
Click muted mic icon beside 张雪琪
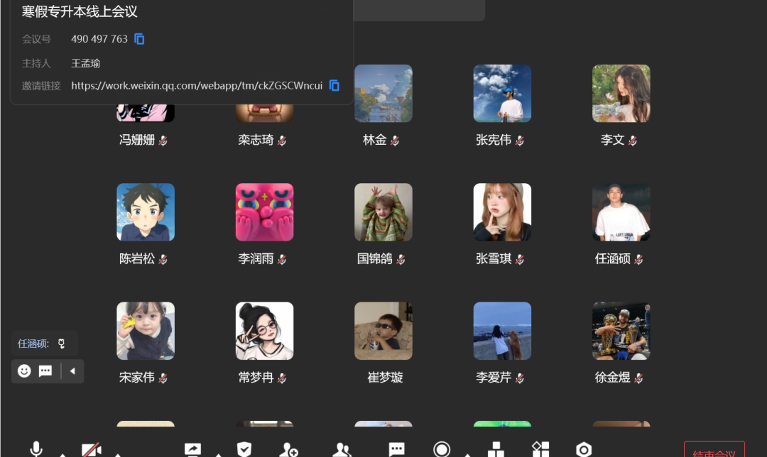[520, 260]
